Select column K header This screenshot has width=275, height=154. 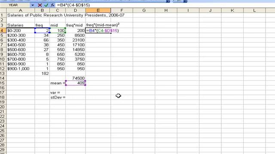pos(232,10)
